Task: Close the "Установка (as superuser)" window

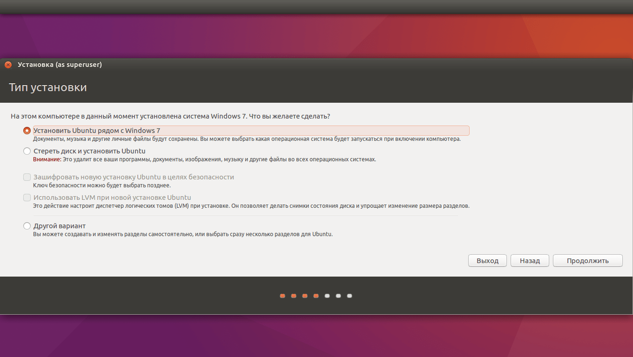Action: (8, 65)
